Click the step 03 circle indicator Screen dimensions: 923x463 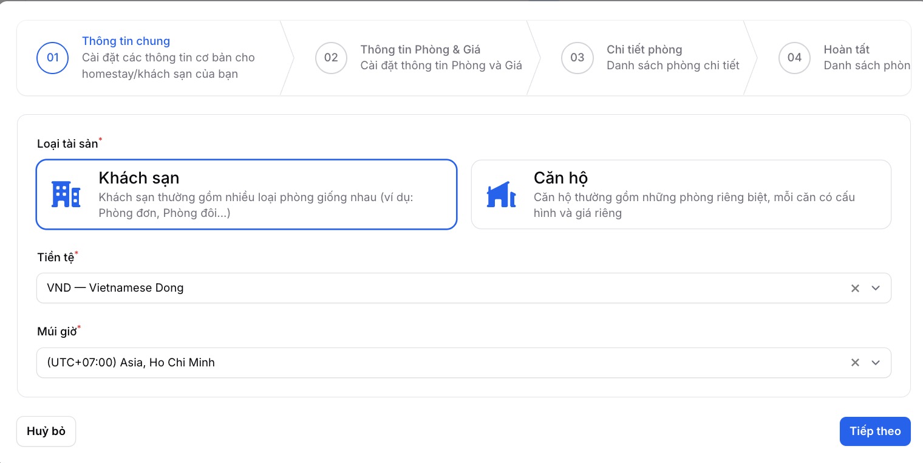pos(577,58)
